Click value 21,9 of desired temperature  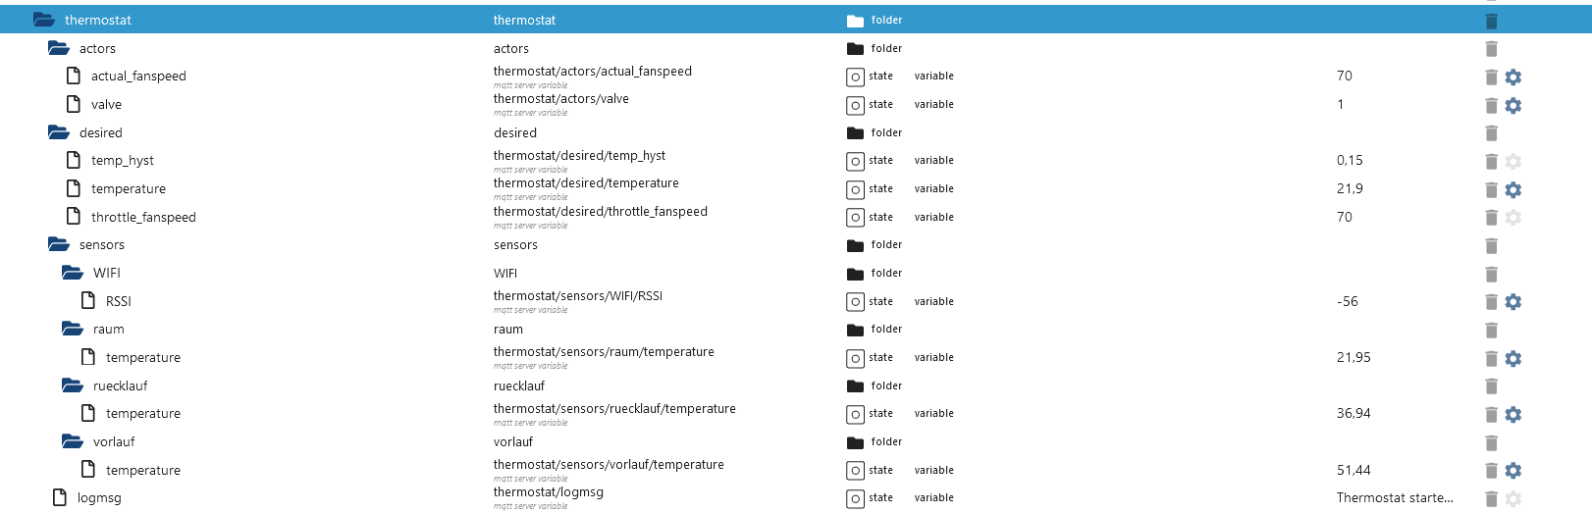(x=1350, y=188)
